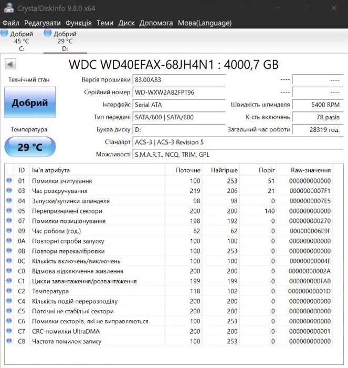Click the status dot of attribute C5
Viewport: 348px width, 368px height.
pos(9,311)
